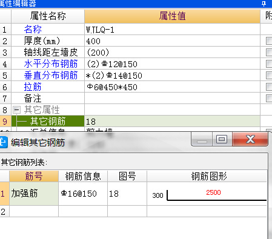272x239 pixels.
Task: Tick the checkbox in the 垂直分布钢筋 row
Action: coord(269,76)
